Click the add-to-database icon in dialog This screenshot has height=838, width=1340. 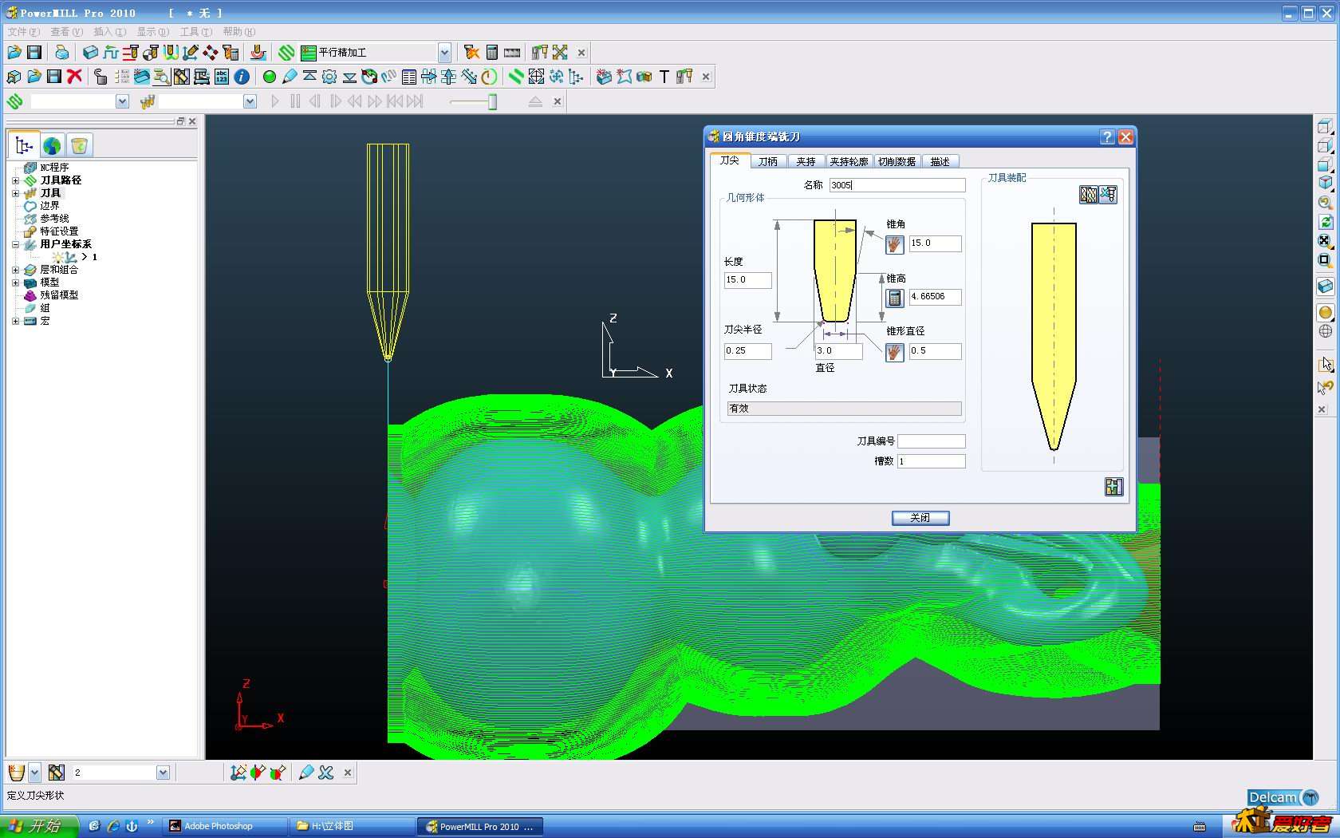click(1114, 487)
